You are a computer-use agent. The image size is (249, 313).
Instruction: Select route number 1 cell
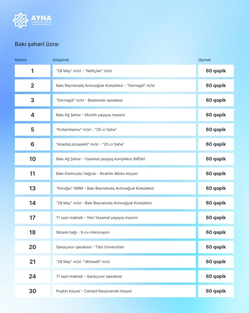(32, 71)
